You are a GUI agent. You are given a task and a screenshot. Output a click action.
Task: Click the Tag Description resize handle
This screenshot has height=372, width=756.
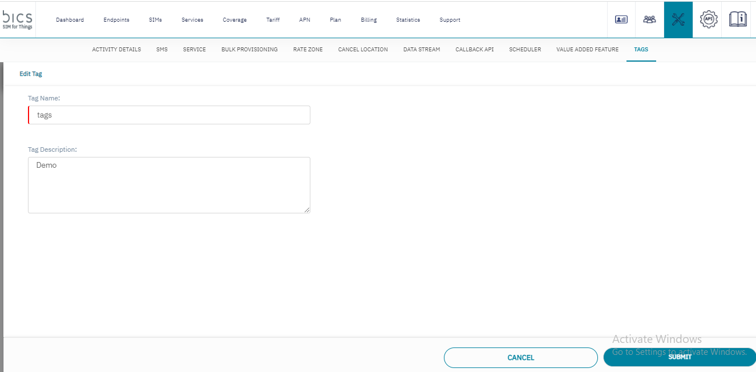307,210
